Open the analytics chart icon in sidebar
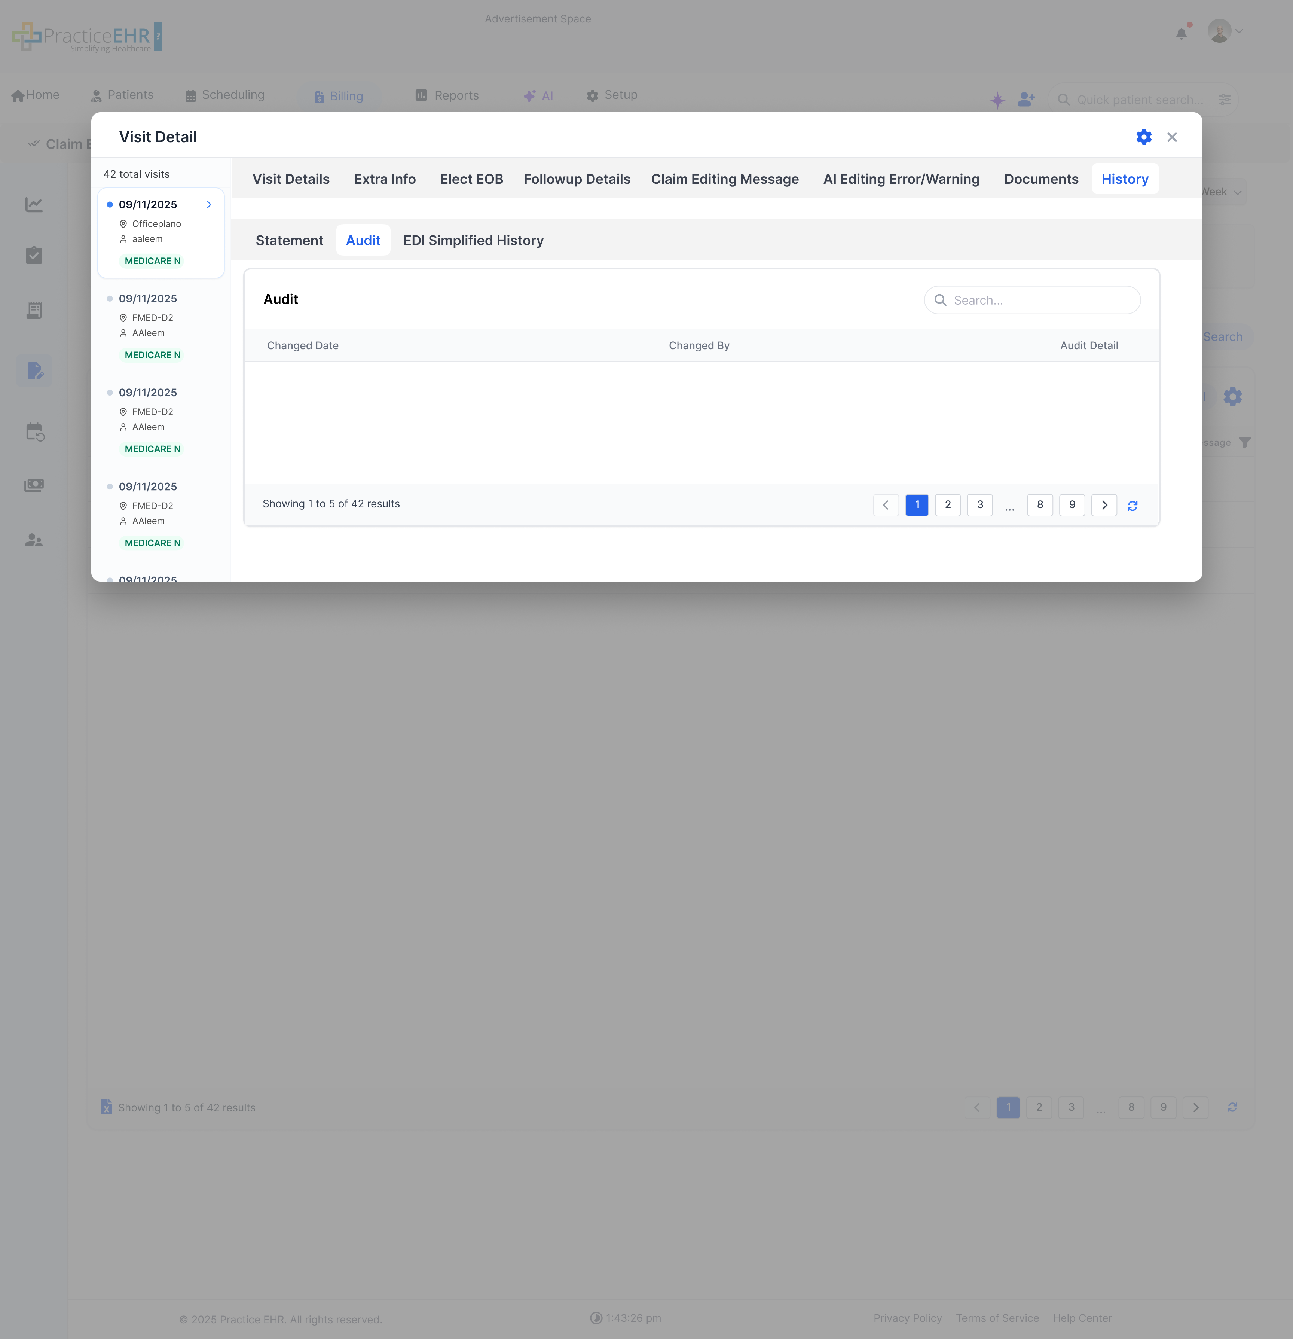Image resolution: width=1293 pixels, height=1339 pixels. click(34, 204)
